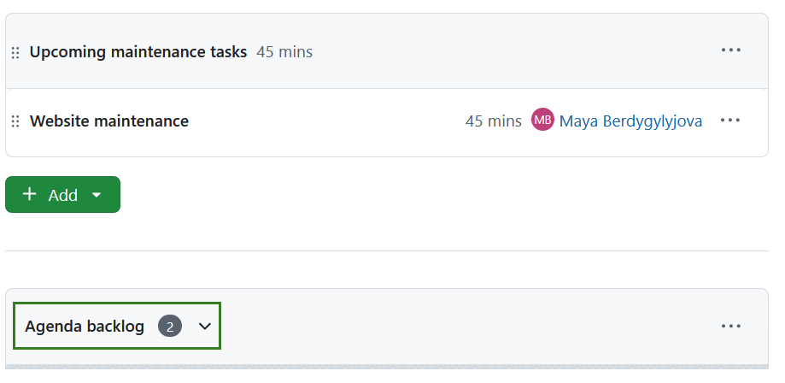The width and height of the screenshot is (785, 383).
Task: Toggle the Agenda backlog section title
Action: click(85, 326)
